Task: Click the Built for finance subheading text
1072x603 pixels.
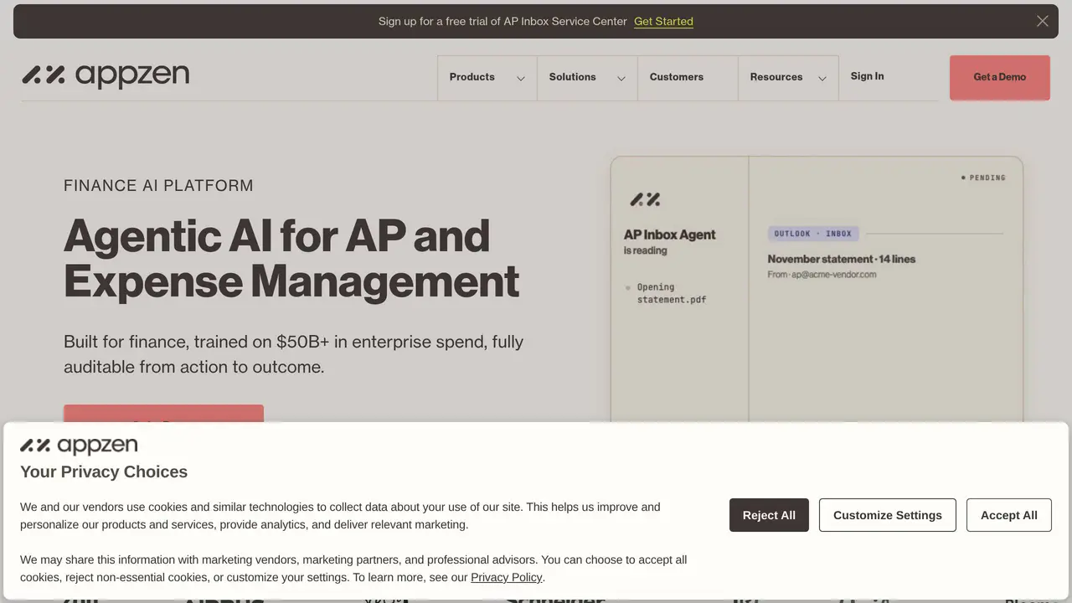Action: (294, 354)
